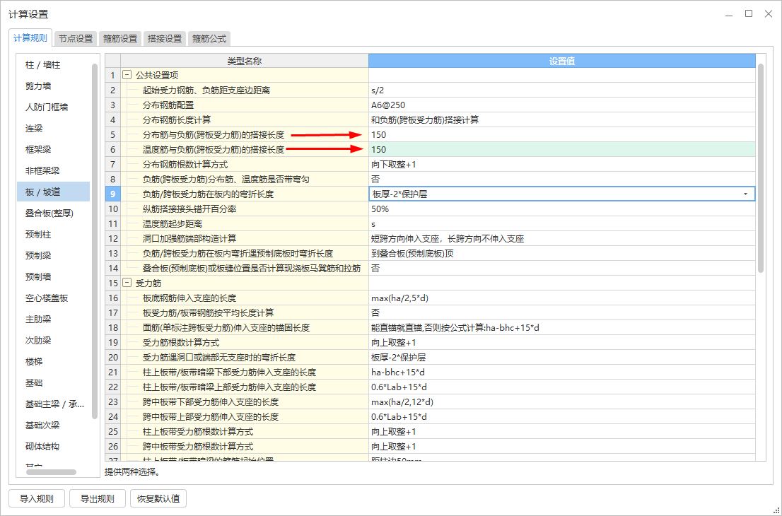Click the 导出规则 button
The image size is (782, 516).
tap(97, 498)
